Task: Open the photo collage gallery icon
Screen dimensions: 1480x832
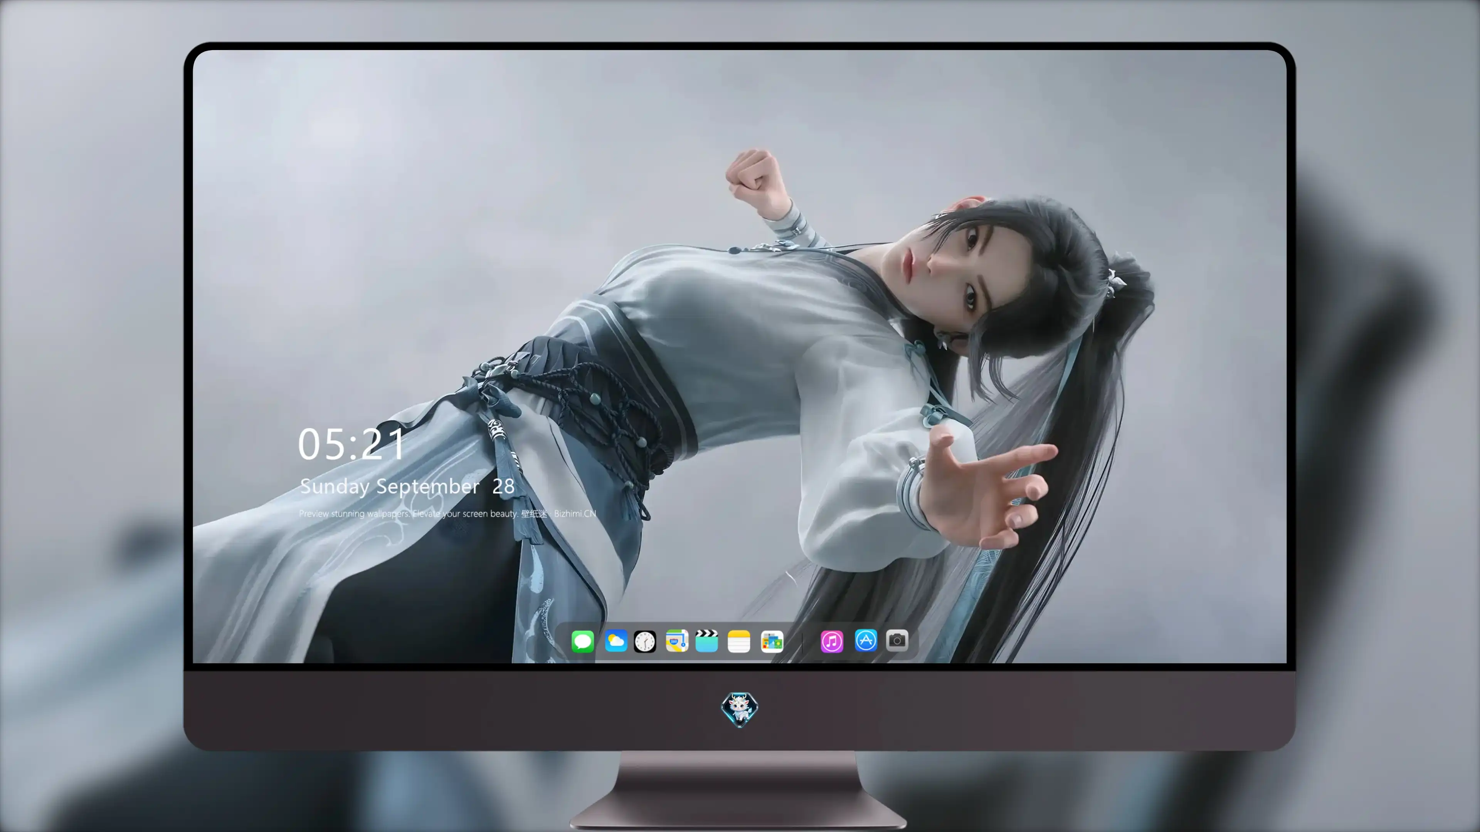Action: point(772,641)
